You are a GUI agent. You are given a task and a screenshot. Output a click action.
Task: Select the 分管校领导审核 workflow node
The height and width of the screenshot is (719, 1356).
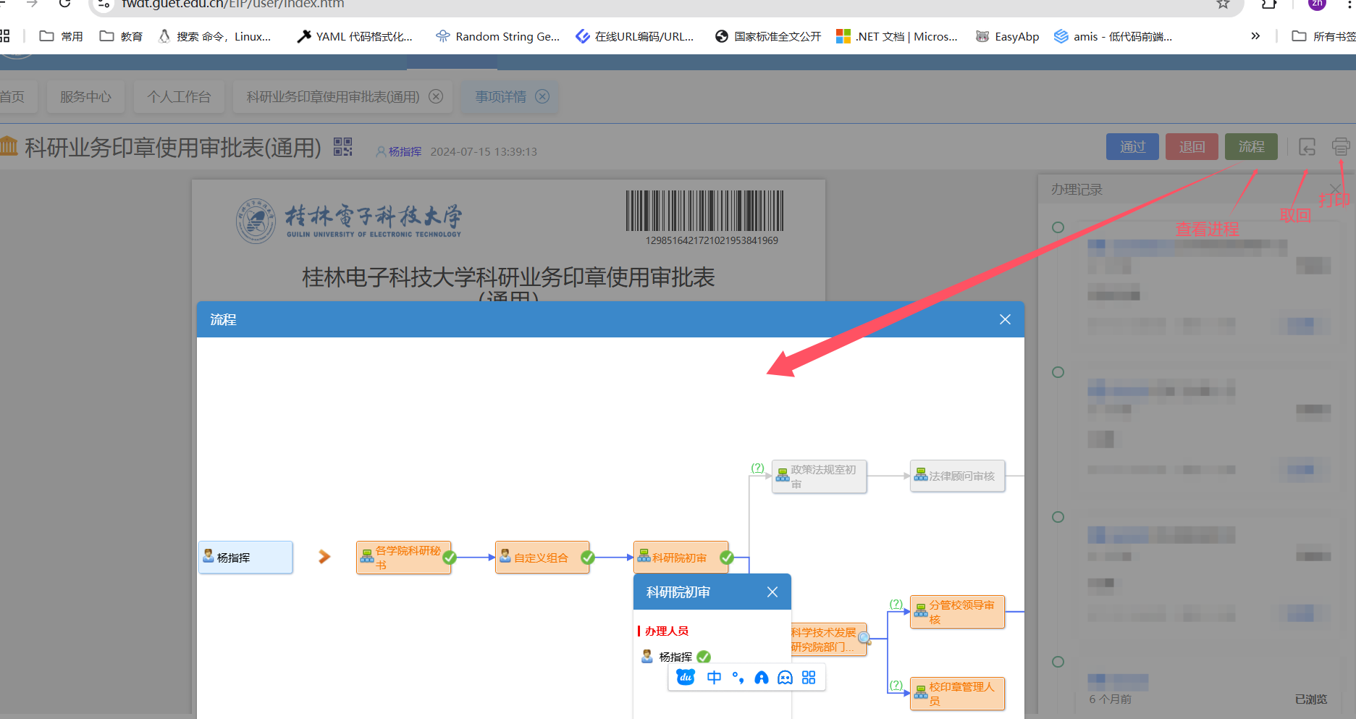pos(958,612)
